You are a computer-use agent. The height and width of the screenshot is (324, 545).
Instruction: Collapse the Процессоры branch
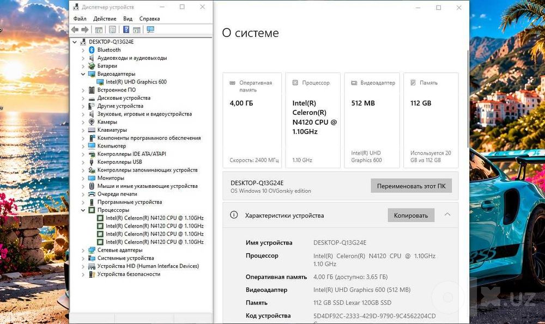[x=83, y=210]
